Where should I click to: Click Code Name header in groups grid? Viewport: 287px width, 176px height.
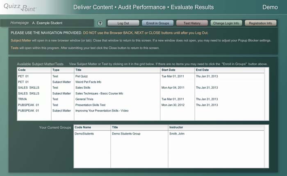pos(92,127)
